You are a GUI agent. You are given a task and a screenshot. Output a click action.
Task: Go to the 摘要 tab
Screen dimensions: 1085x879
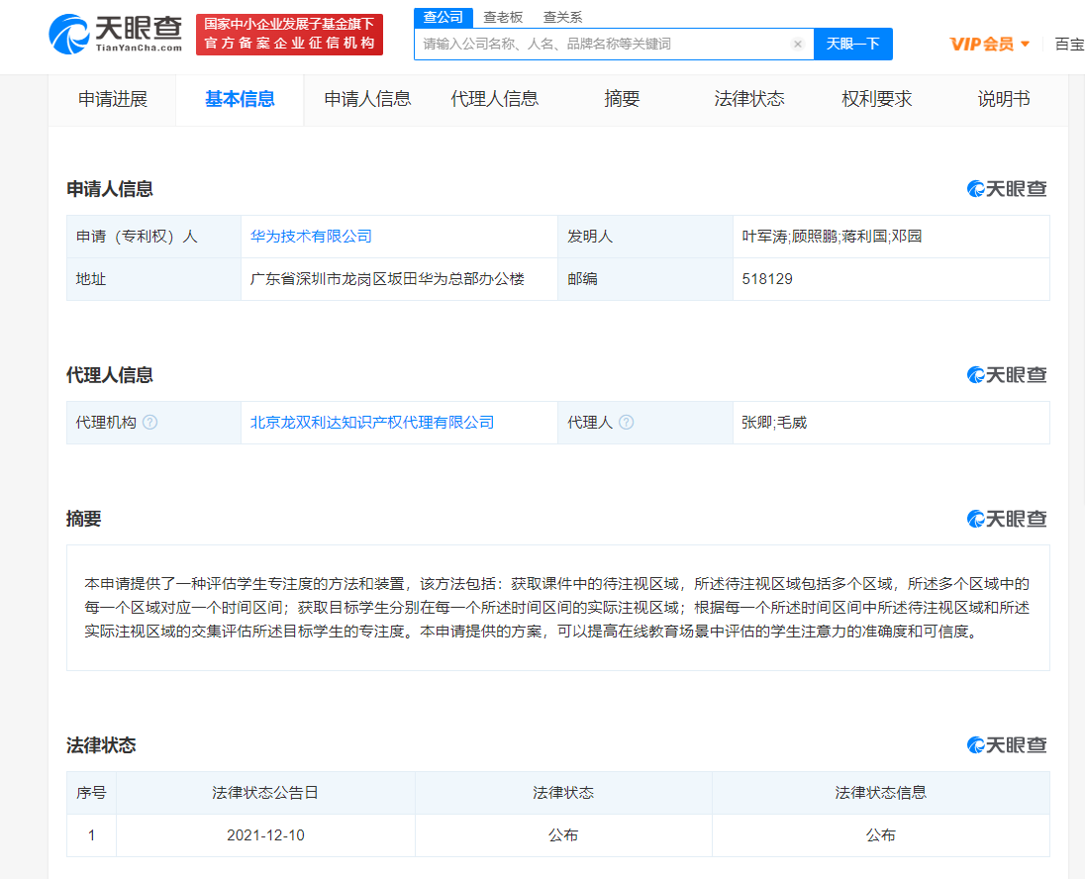[x=622, y=99]
